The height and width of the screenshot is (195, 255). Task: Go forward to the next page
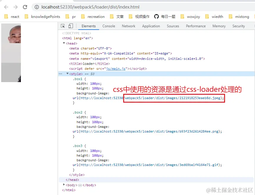pyautogui.click(x=16, y=7)
